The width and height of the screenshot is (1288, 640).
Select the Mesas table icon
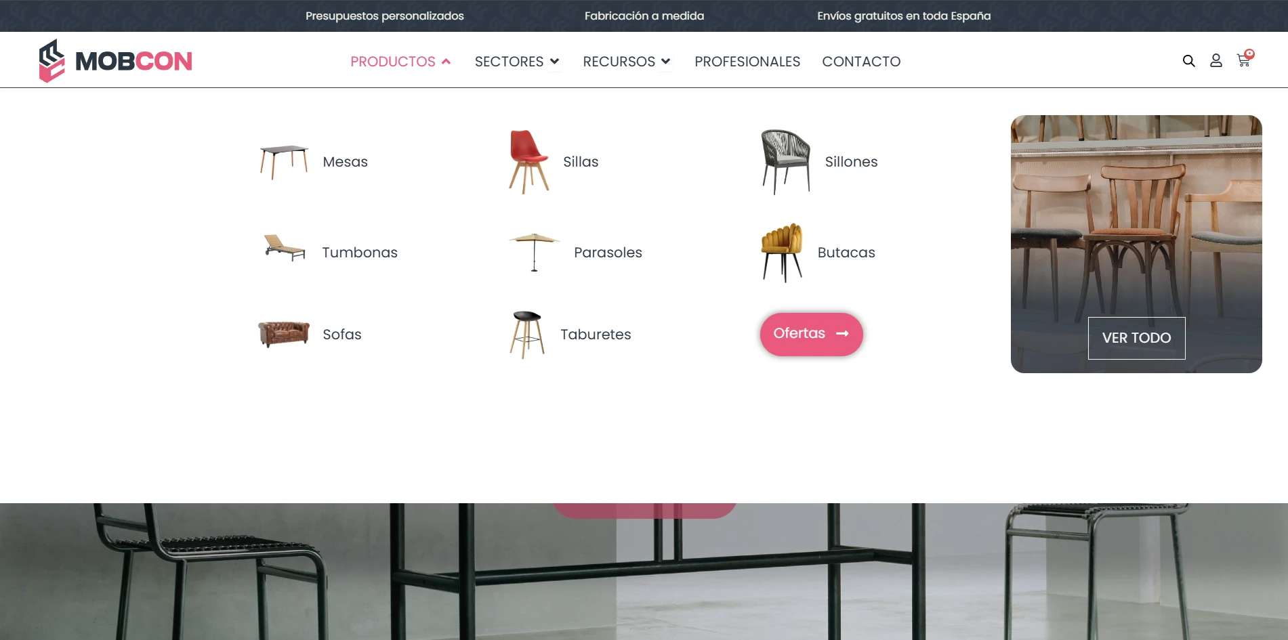284,162
